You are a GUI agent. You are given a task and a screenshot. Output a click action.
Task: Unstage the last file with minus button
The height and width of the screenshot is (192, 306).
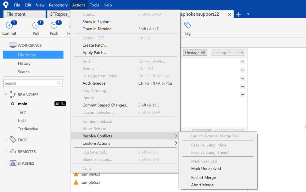[243, 95]
